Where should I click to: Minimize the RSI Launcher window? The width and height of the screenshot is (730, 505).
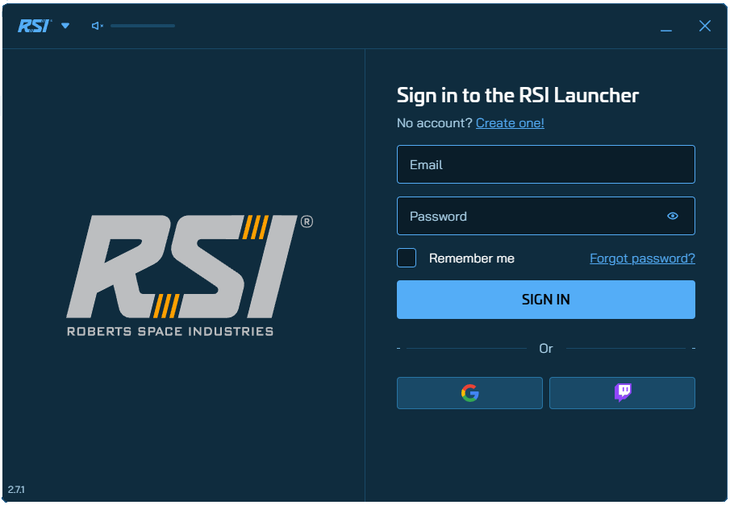pyautogui.click(x=665, y=27)
